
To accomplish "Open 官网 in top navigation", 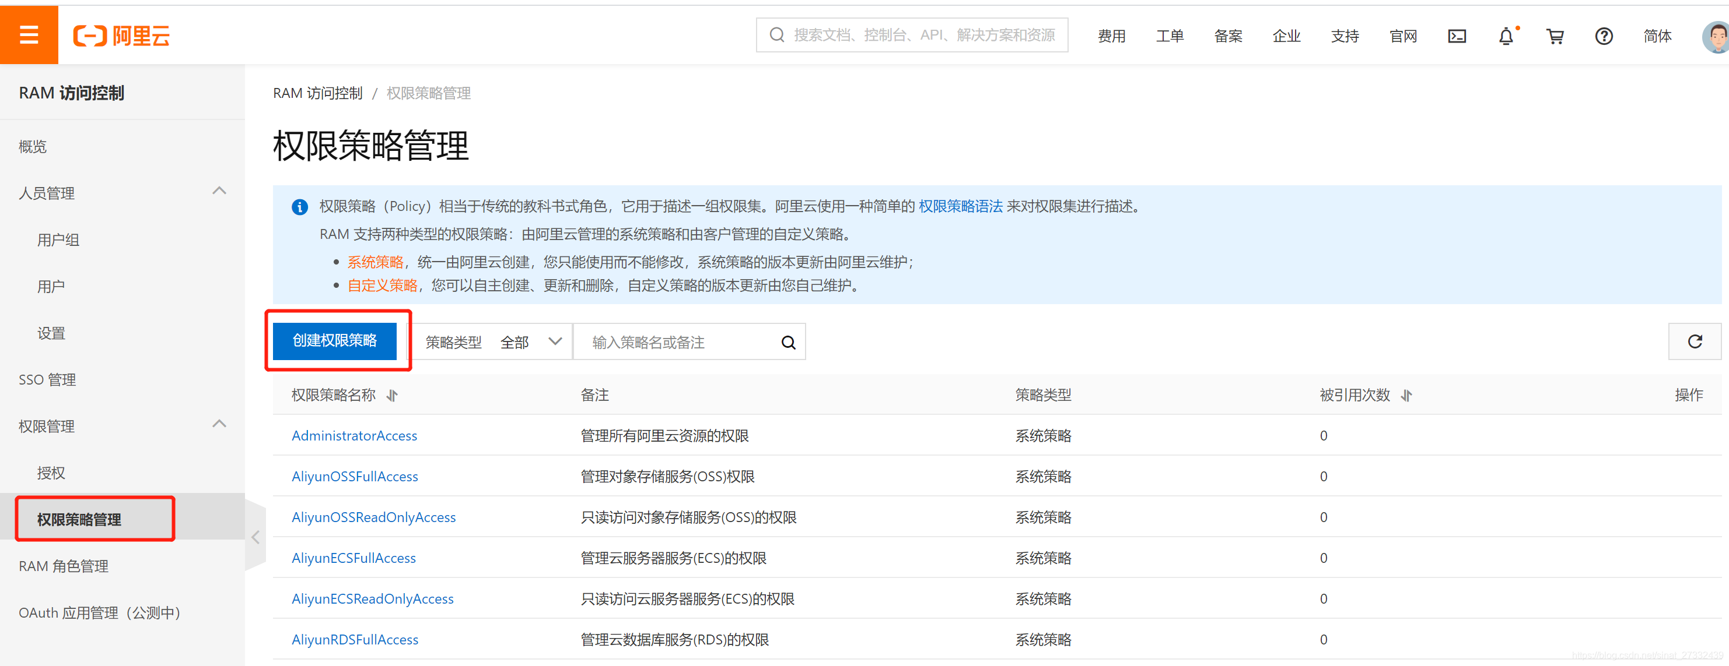I will (x=1403, y=36).
